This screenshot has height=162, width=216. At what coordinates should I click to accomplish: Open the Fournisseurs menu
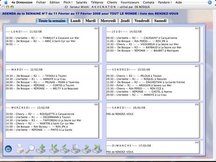coord(130,2)
